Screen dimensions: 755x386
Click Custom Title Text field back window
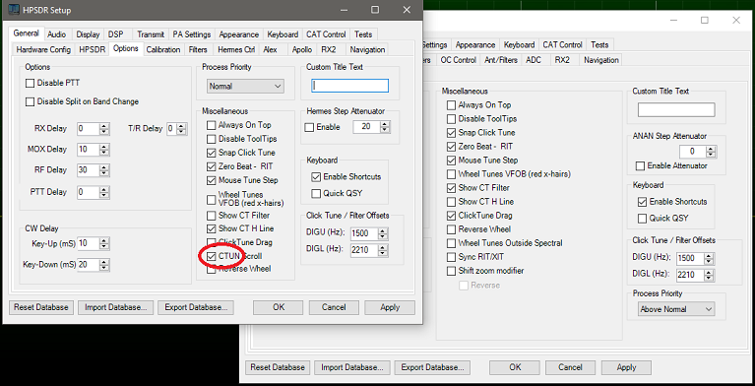point(676,110)
